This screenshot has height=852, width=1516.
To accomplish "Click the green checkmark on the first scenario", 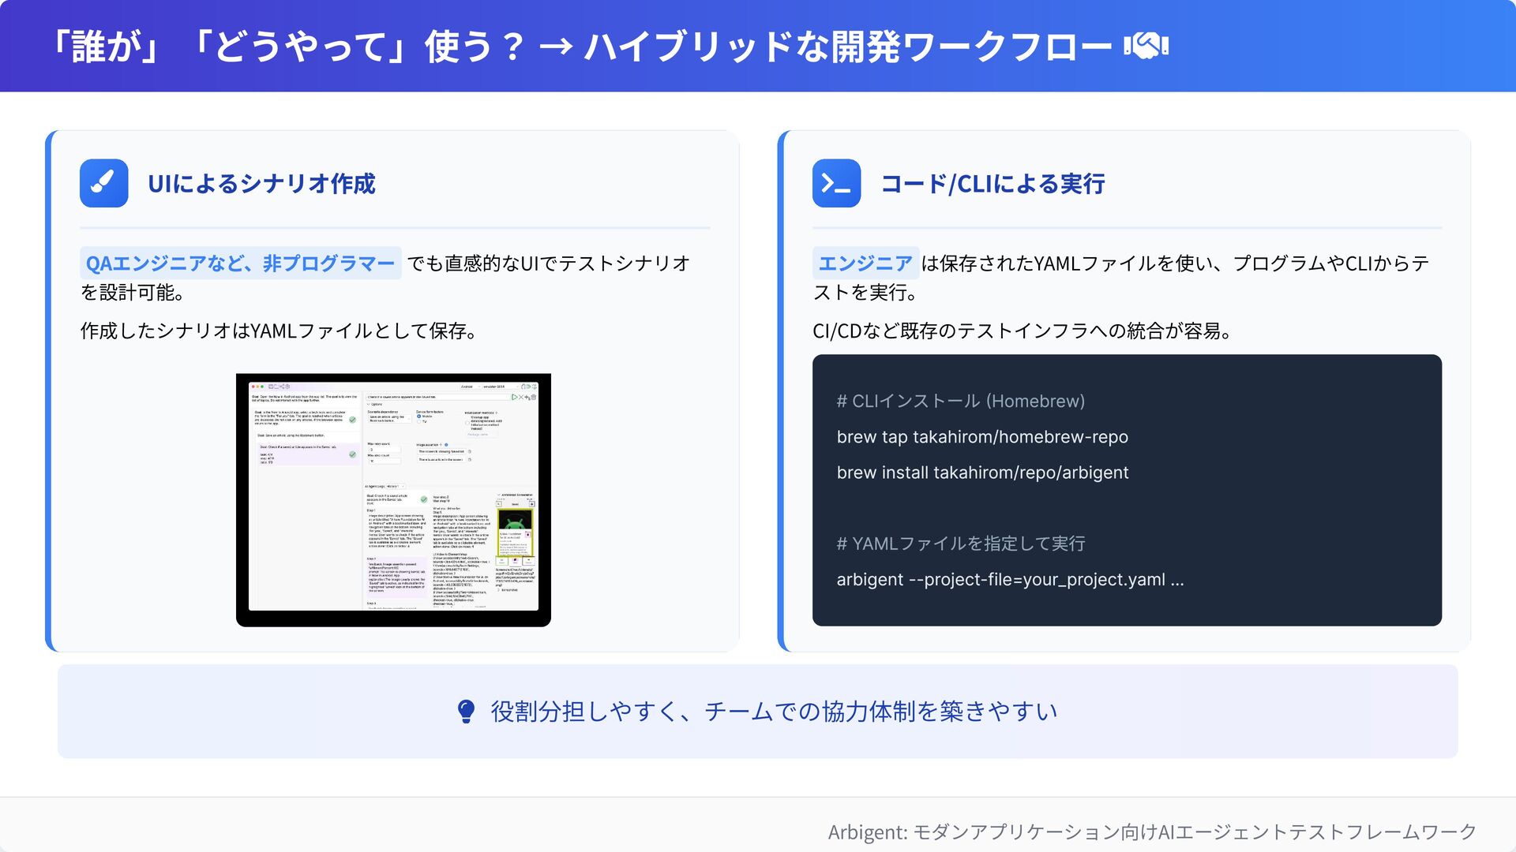I will tap(352, 420).
